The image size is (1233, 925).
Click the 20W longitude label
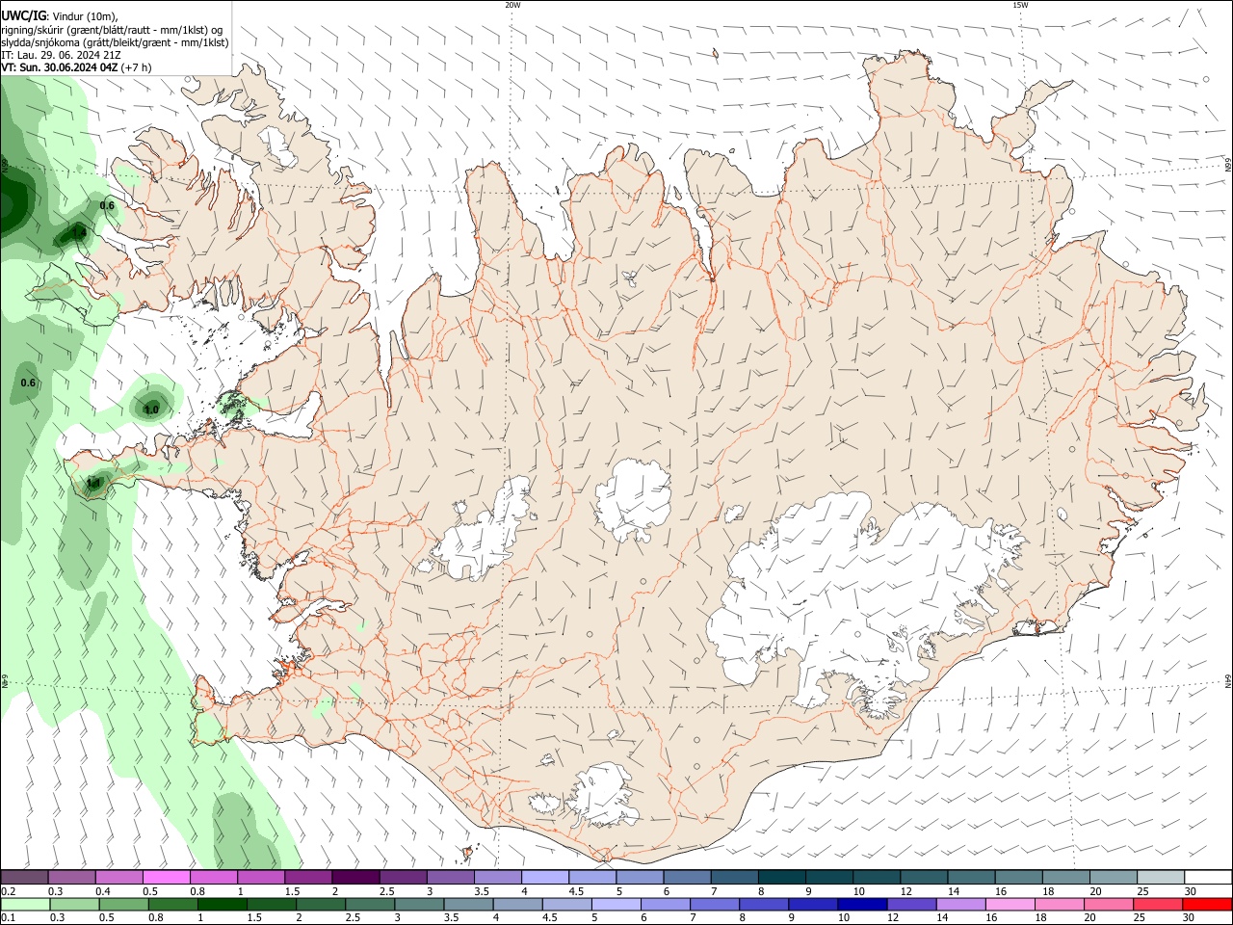[x=512, y=5]
